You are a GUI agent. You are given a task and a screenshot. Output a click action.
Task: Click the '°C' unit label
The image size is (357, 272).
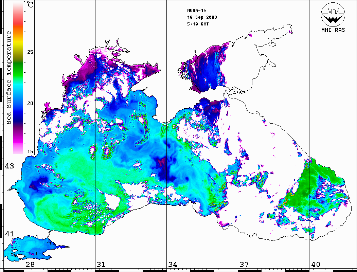[30, 4]
